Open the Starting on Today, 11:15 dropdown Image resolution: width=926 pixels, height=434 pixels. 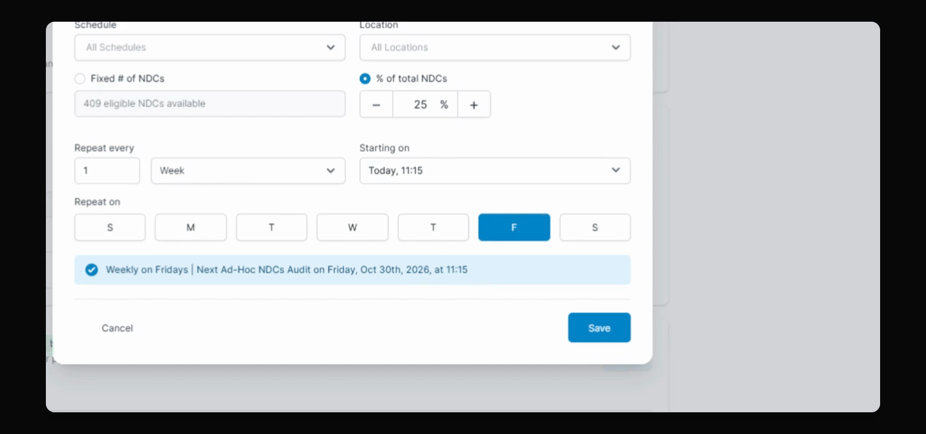(495, 171)
